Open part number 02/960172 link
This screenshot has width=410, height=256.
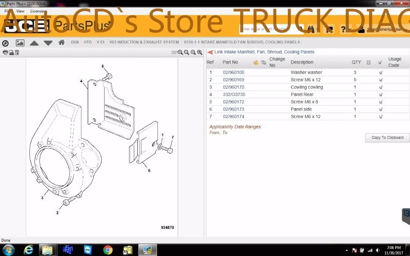[234, 102]
